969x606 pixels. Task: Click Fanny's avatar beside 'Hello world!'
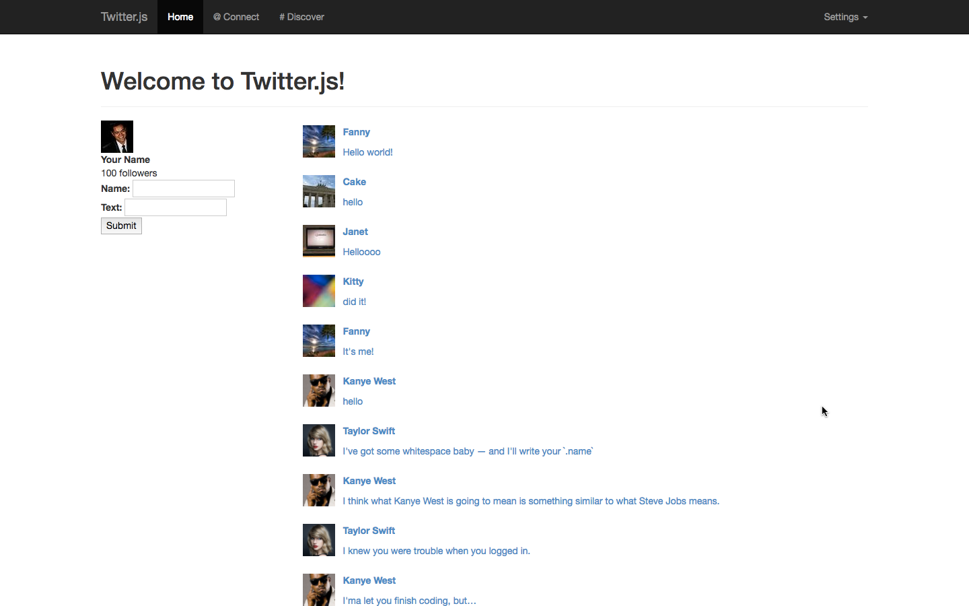[x=319, y=141]
